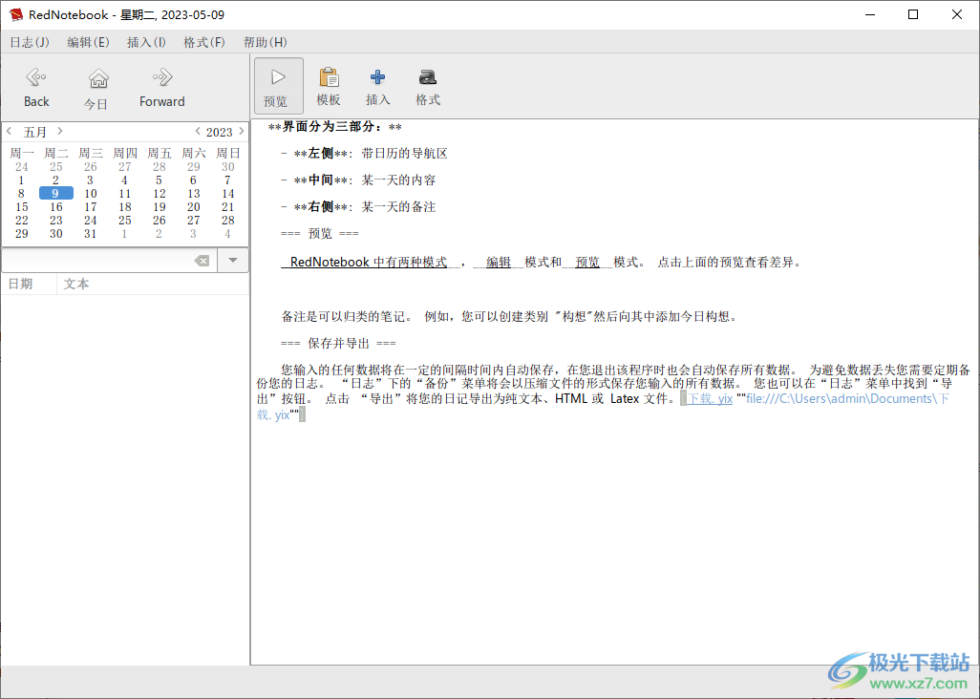
Task: Click the underlined 编辑 word in editor
Action: (x=499, y=263)
